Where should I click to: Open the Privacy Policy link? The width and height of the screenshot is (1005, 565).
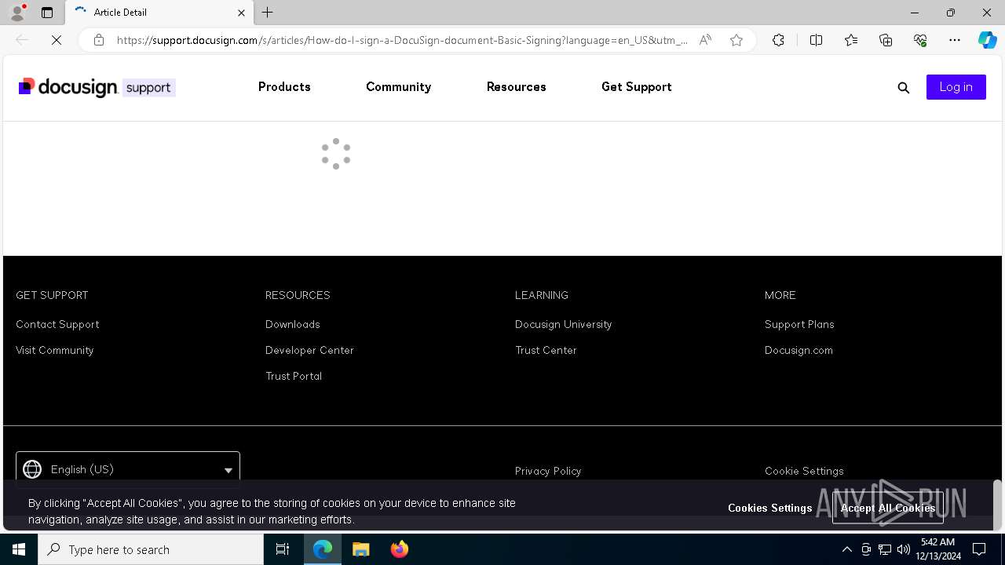click(x=548, y=471)
